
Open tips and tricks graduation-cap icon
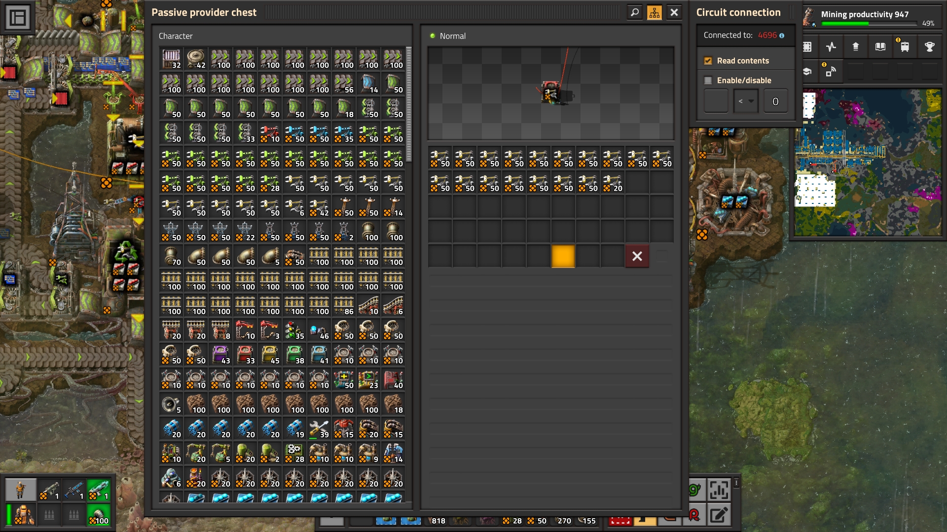point(807,71)
